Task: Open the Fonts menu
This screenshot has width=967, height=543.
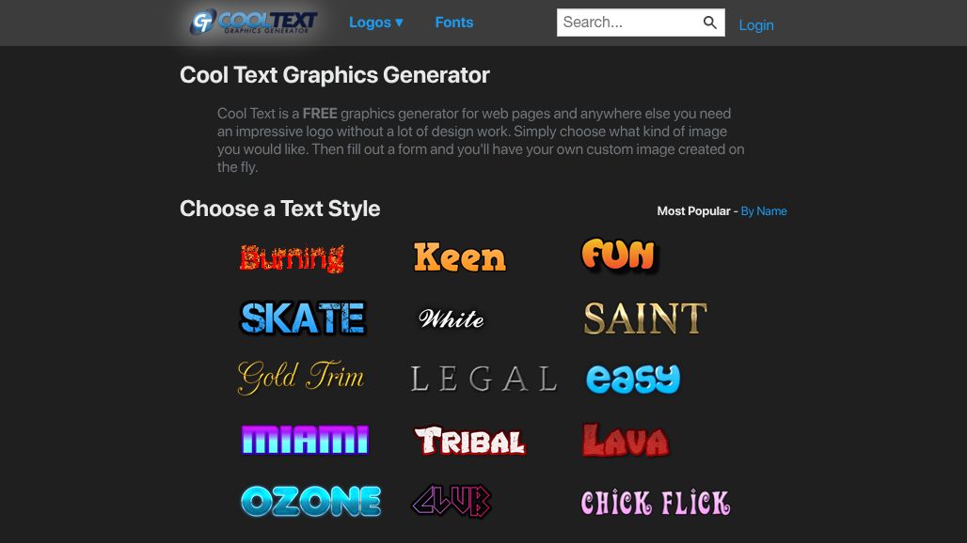Action: tap(454, 23)
